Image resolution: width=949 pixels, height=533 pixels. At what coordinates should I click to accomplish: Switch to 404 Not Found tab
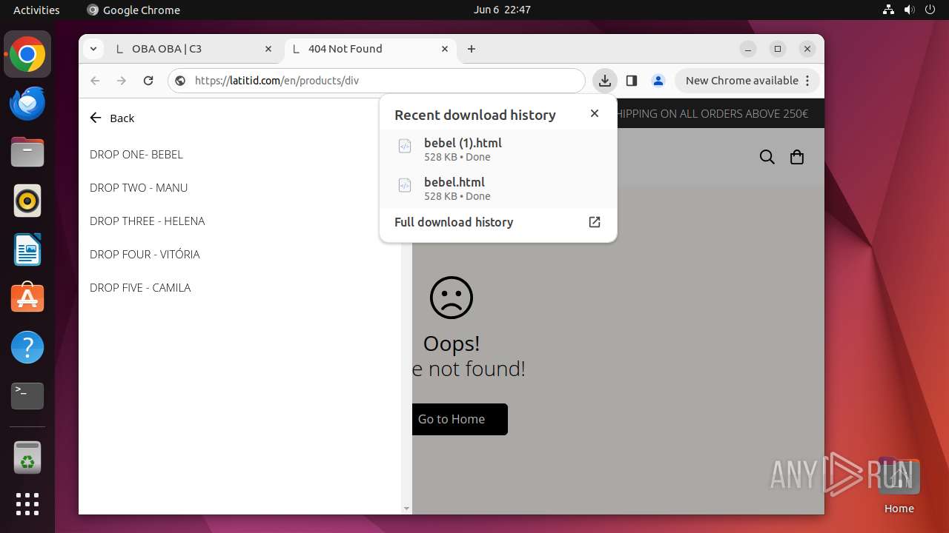(370, 49)
